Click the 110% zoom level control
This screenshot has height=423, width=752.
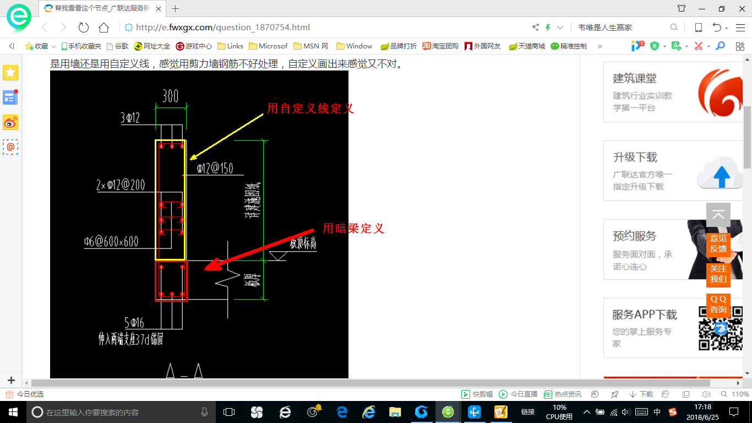tap(736, 394)
